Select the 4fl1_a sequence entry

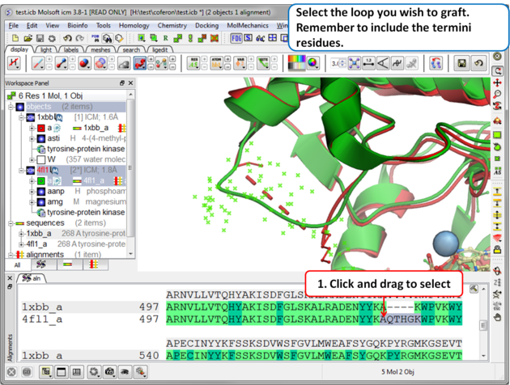36,243
